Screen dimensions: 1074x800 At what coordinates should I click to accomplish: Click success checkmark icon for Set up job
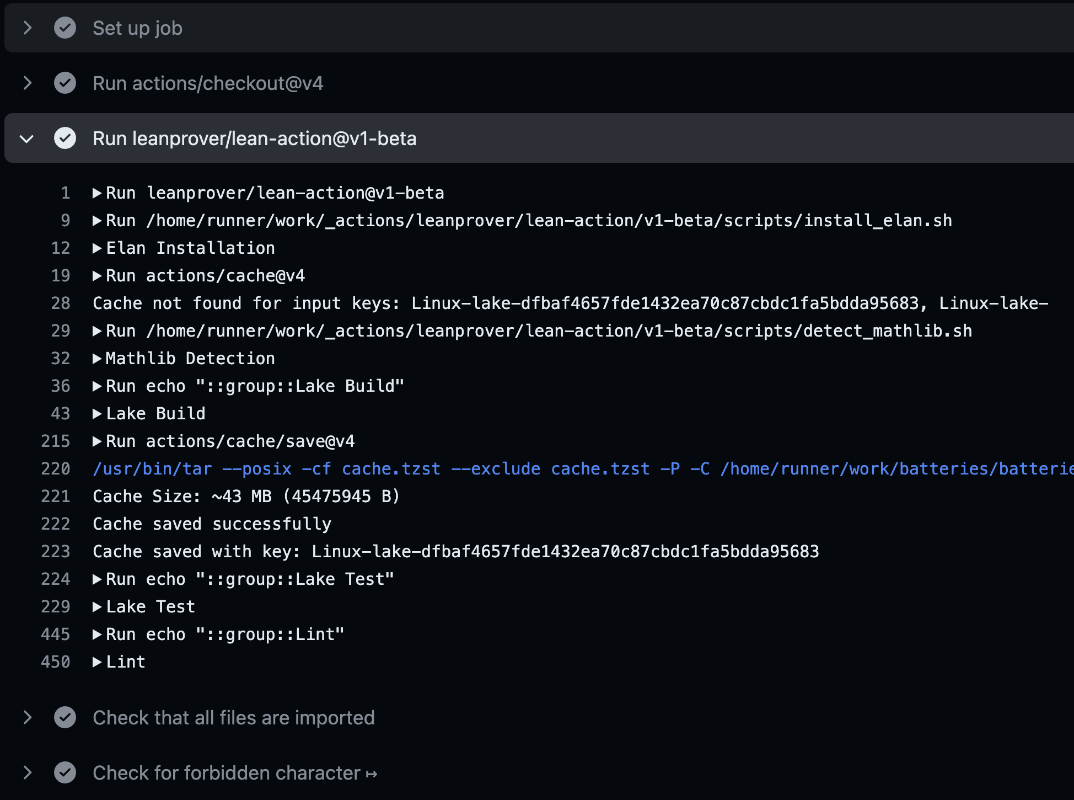click(x=65, y=28)
